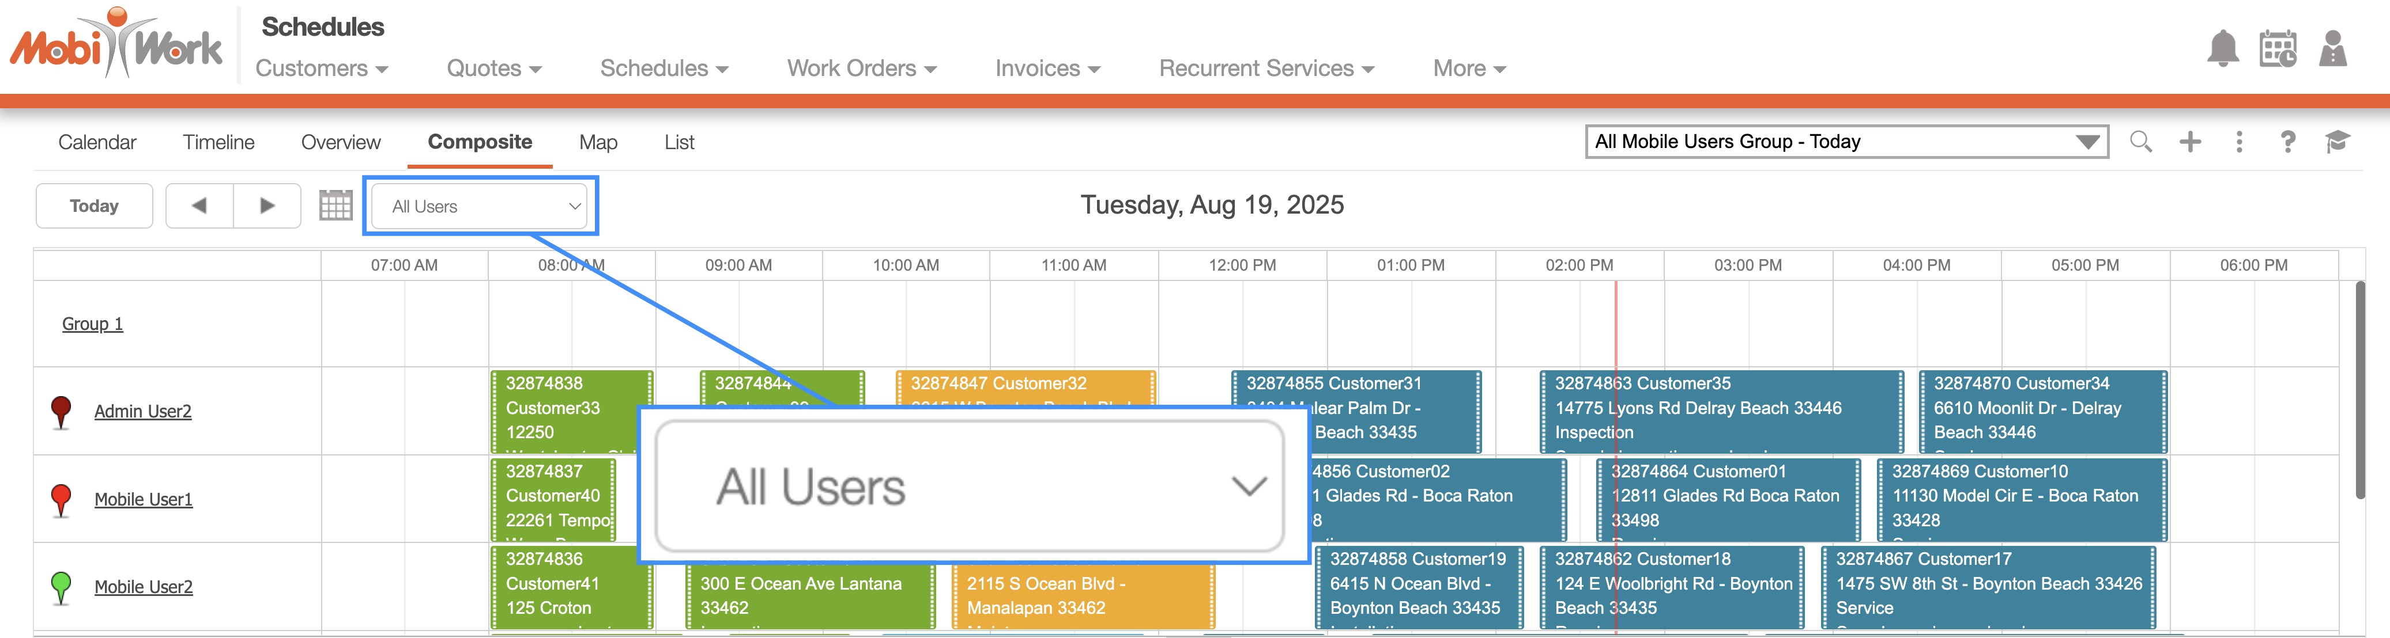Click the vertical scrollbar of schedule grid
2390x638 pixels.
pos(2359,389)
